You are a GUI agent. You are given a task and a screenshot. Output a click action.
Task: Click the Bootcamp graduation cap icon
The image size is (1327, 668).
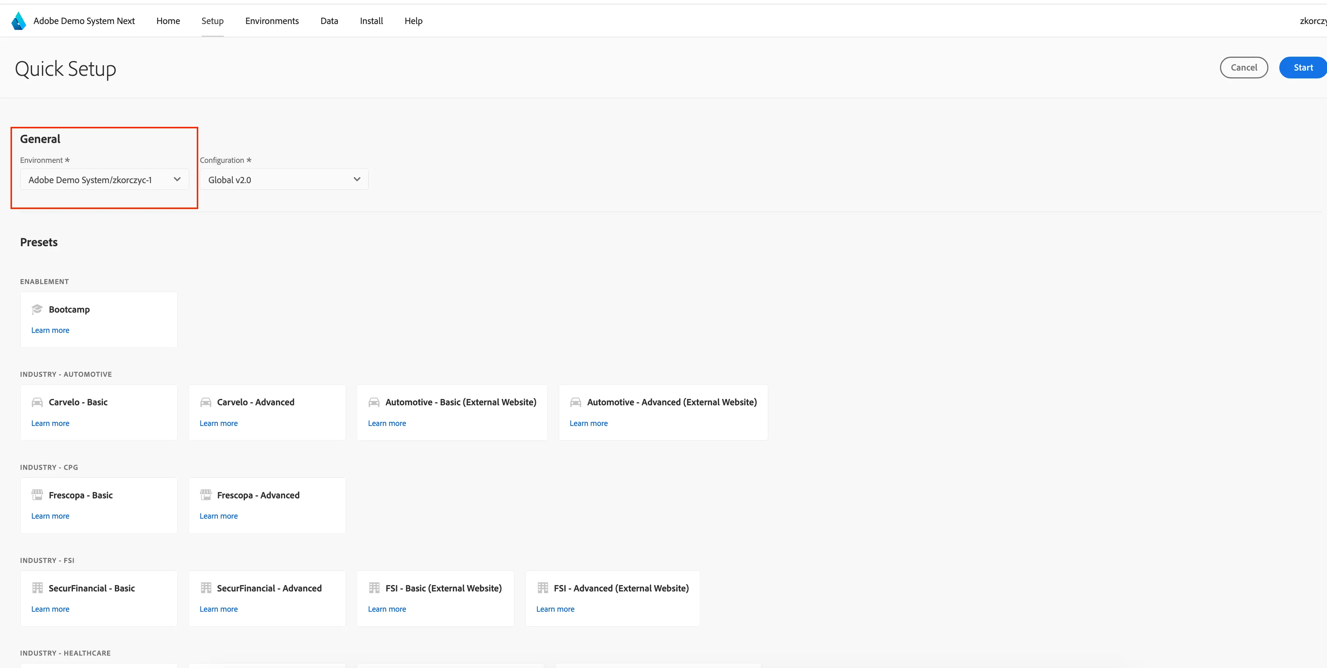point(37,309)
